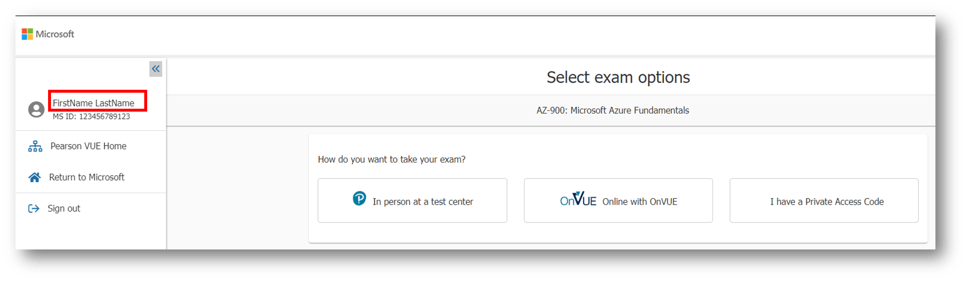Click the Pearson P logo icon

(359, 198)
